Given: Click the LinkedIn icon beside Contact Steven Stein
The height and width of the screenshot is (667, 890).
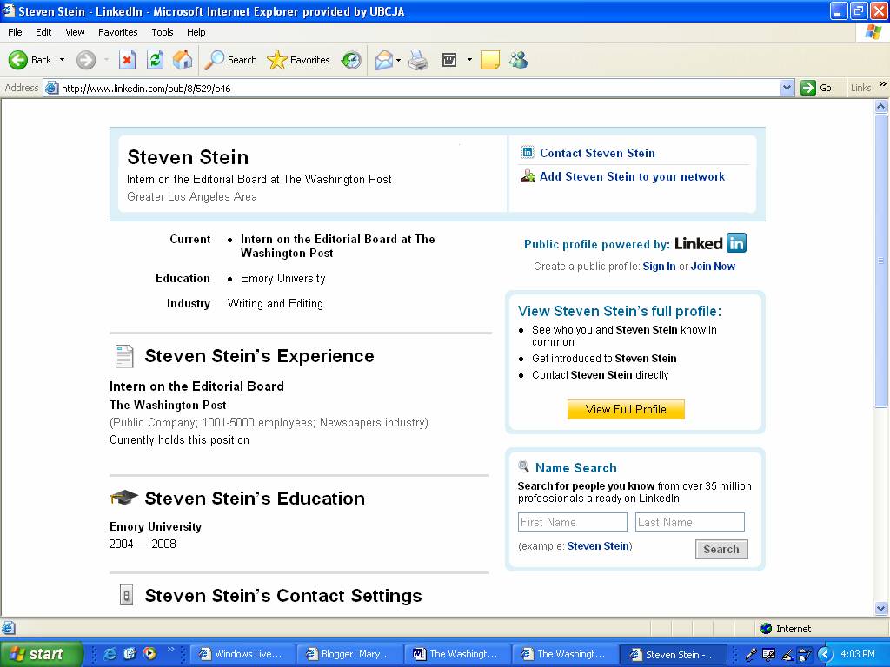Looking at the screenshot, I should pyautogui.click(x=528, y=153).
